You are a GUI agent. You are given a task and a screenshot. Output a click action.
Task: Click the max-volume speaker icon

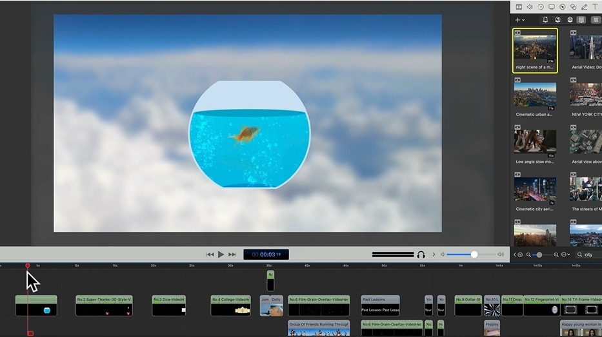501,255
